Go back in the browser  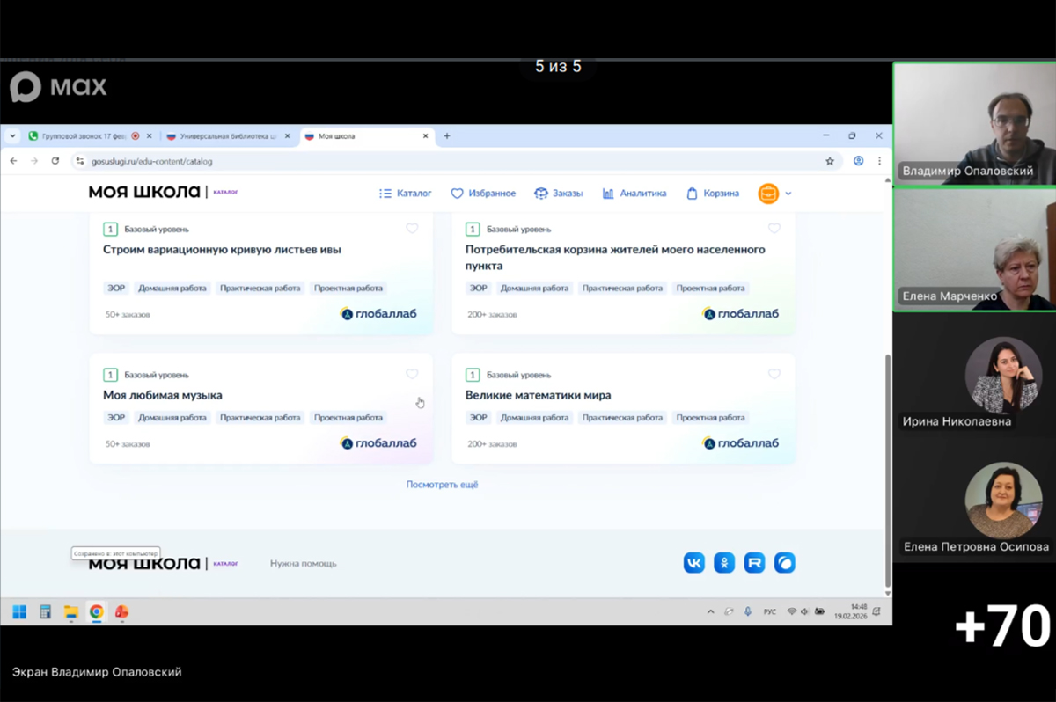point(13,161)
